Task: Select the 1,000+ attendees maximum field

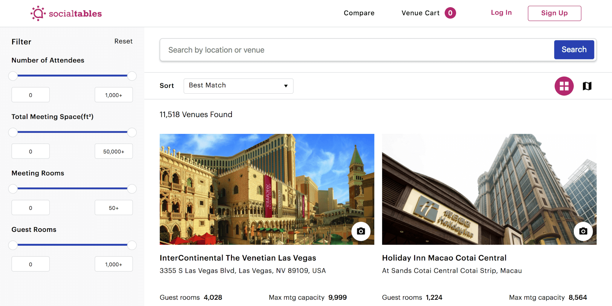Action: click(114, 95)
